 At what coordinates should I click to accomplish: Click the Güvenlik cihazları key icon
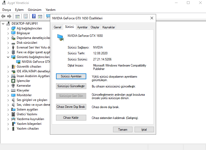(x=13, y=67)
